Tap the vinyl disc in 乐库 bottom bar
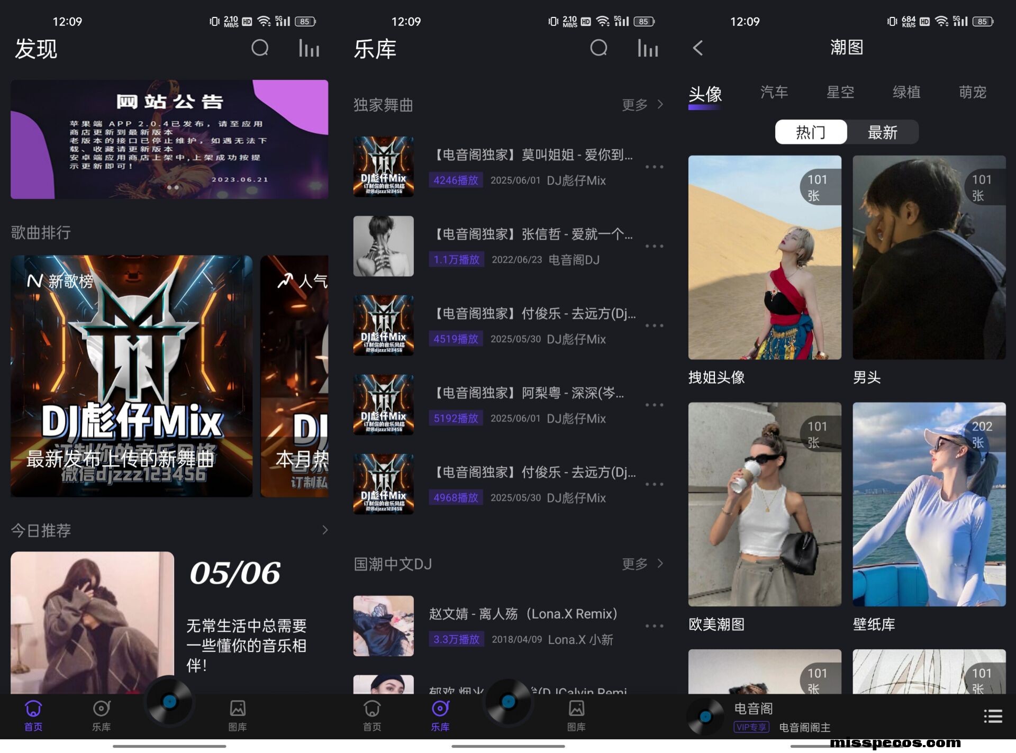Screen dimensions: 1016x753 coord(508,702)
